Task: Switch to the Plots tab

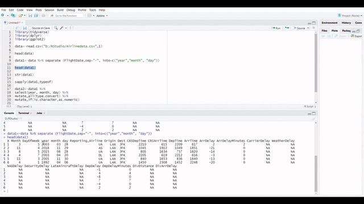Action: click(334, 31)
